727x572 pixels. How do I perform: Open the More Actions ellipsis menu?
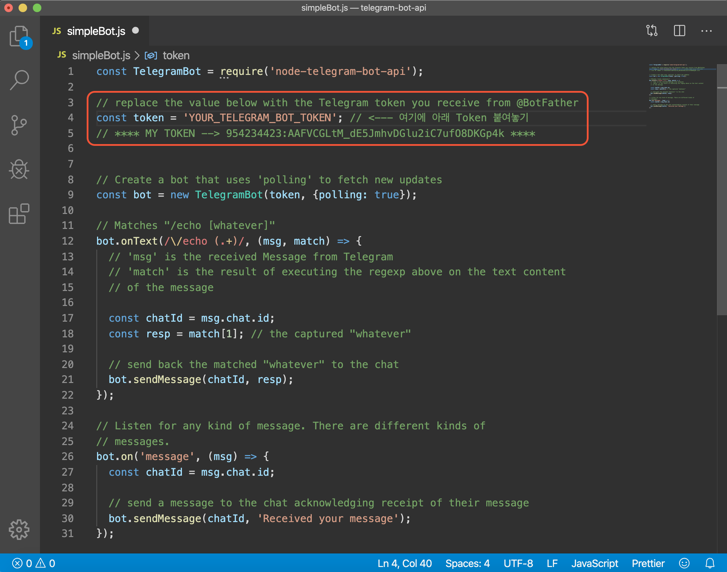click(706, 31)
